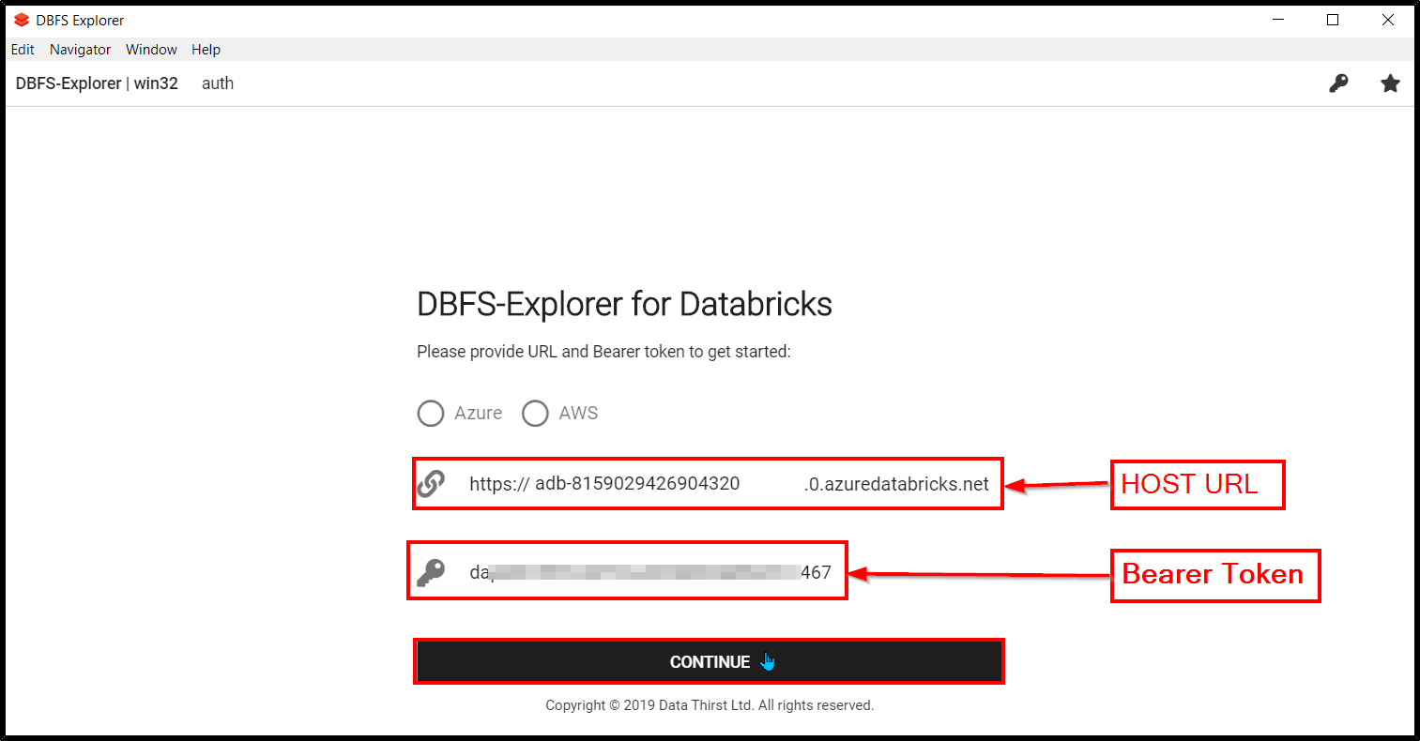
Task: Click the CONTINUE button
Action: click(x=709, y=661)
